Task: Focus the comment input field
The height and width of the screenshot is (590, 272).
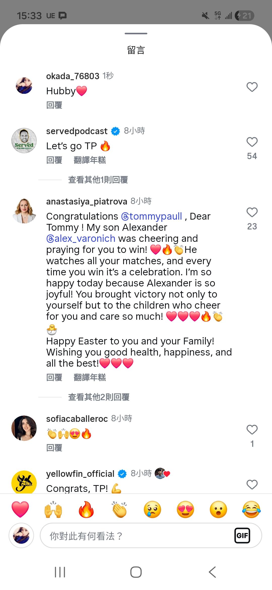Action: pos(136,535)
